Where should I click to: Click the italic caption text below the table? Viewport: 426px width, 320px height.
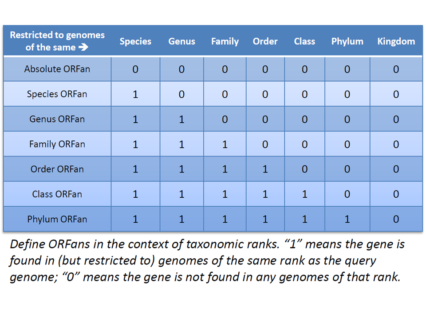click(x=207, y=261)
